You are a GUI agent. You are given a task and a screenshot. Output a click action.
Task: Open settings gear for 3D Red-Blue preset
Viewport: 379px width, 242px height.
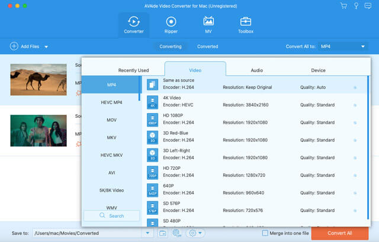[x=355, y=140]
